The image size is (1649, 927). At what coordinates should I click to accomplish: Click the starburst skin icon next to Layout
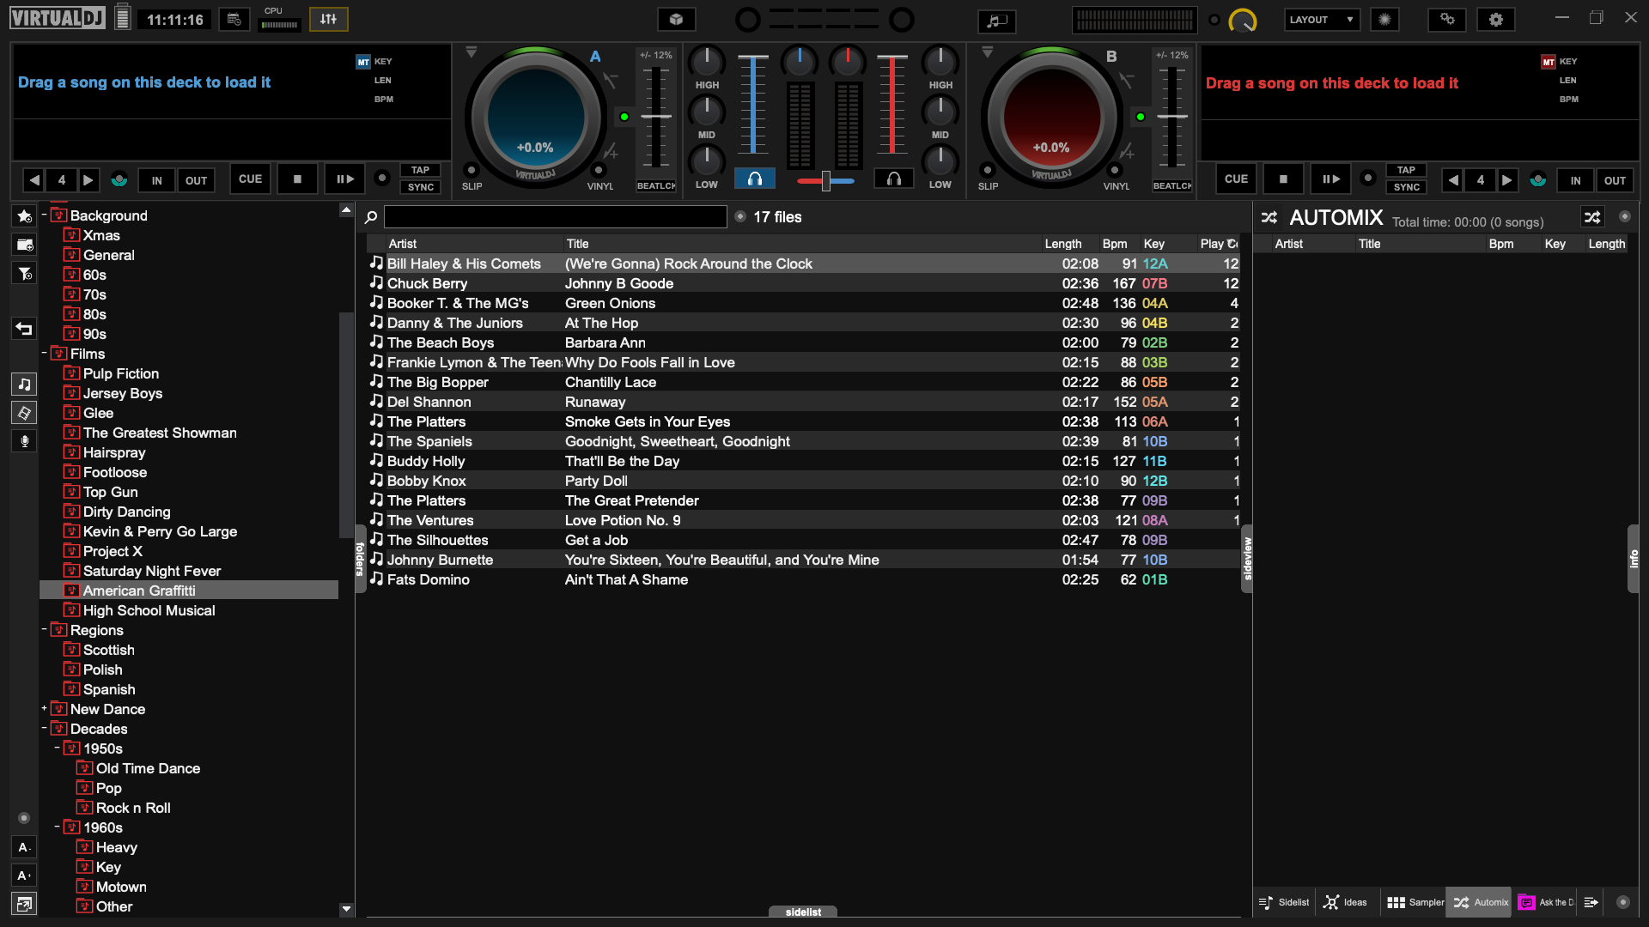pyautogui.click(x=1384, y=19)
